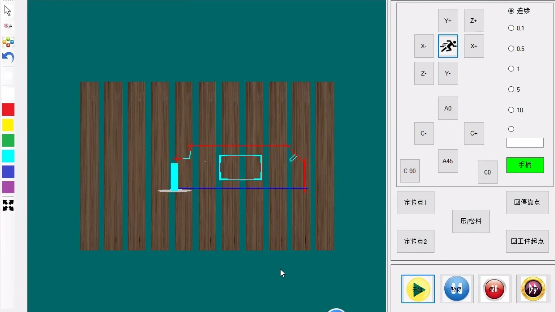
Task: Click the C-90 button
Action: [x=410, y=171]
